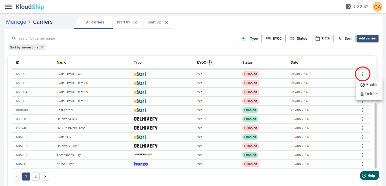This screenshot has width=386, height=186.
Task: Open actions menu for Test carrier row
Action: point(362,110)
